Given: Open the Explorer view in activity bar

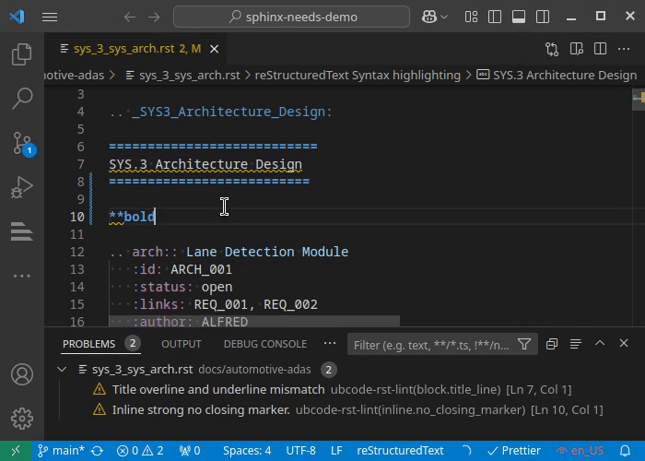Looking at the screenshot, I should [21, 54].
